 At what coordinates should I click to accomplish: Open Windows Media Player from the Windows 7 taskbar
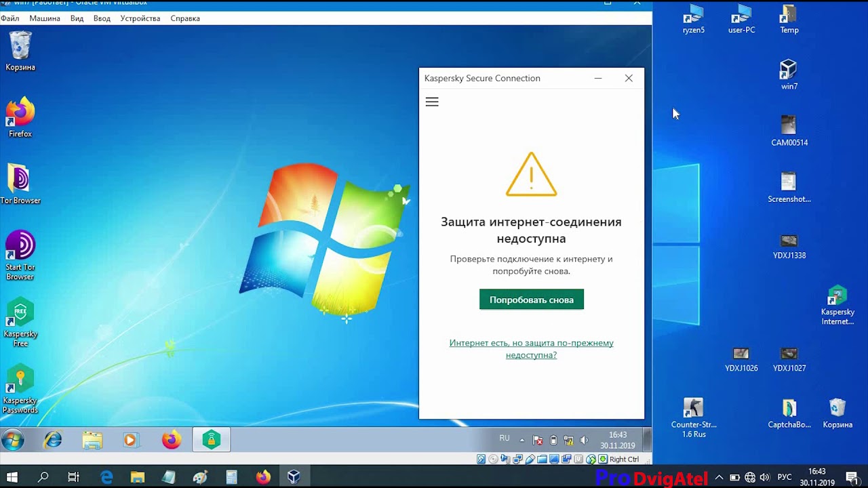[130, 440]
